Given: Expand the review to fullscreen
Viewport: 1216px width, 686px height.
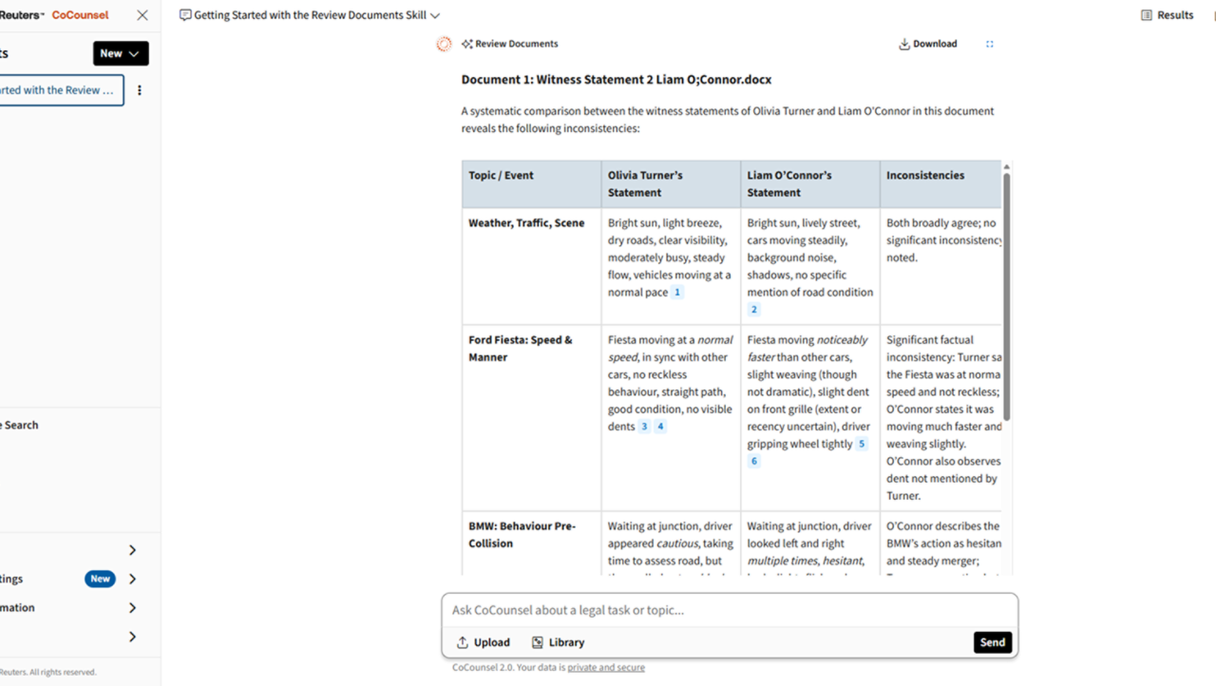Looking at the screenshot, I should [x=989, y=44].
